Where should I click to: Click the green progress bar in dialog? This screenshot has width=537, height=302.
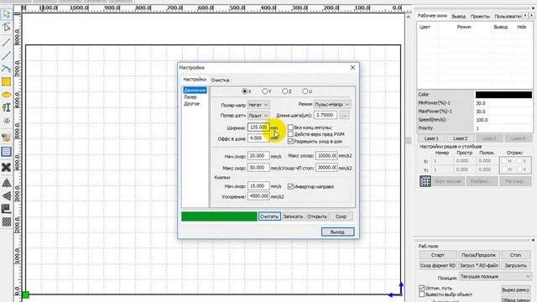[x=219, y=216]
